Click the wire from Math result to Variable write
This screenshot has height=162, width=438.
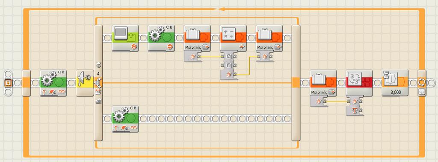click(x=249, y=65)
